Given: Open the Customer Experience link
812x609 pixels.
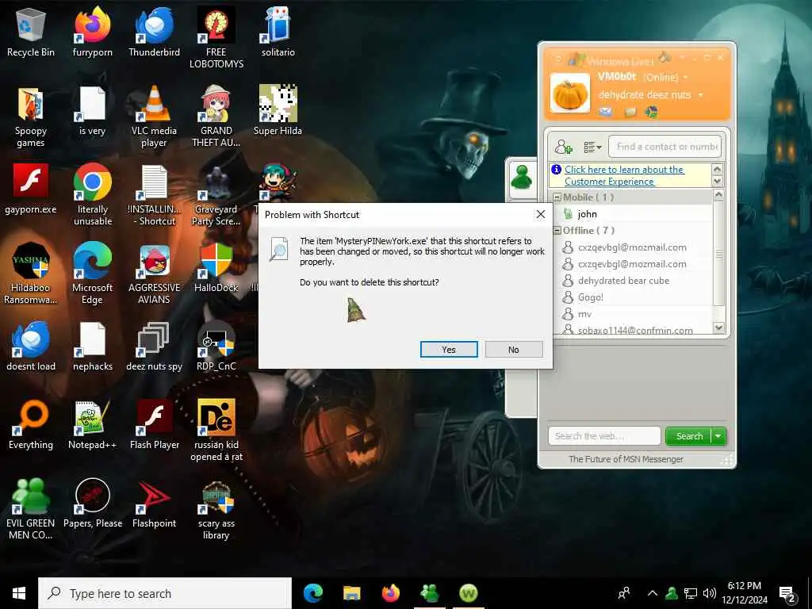Looking at the screenshot, I should (625, 175).
